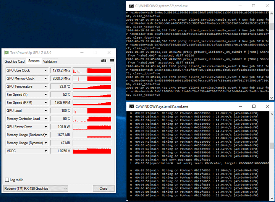This screenshot has width=275, height=202.
Task: Click the 47 MB dynamic memory value
Action: [61, 143]
